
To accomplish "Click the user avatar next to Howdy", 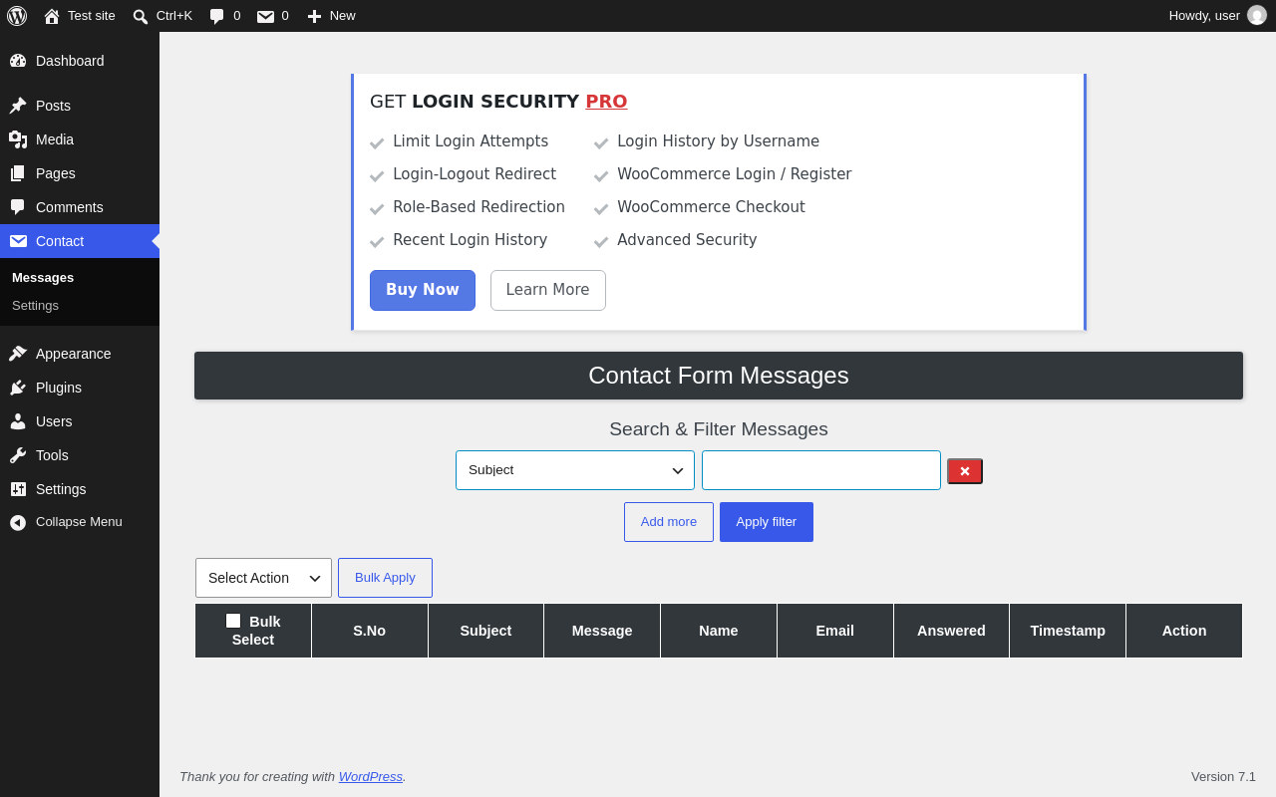I will [x=1257, y=16].
